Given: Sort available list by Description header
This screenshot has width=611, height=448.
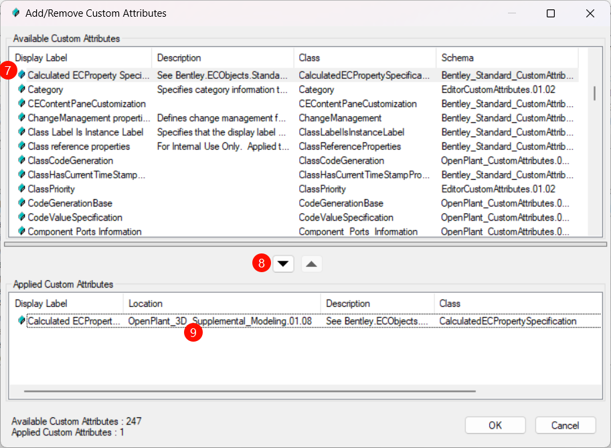Looking at the screenshot, I should tap(222, 58).
